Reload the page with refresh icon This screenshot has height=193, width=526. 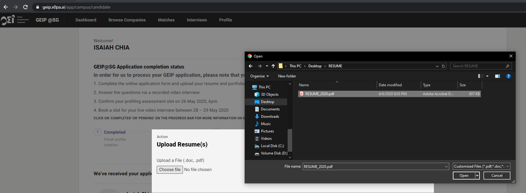click(x=25, y=7)
